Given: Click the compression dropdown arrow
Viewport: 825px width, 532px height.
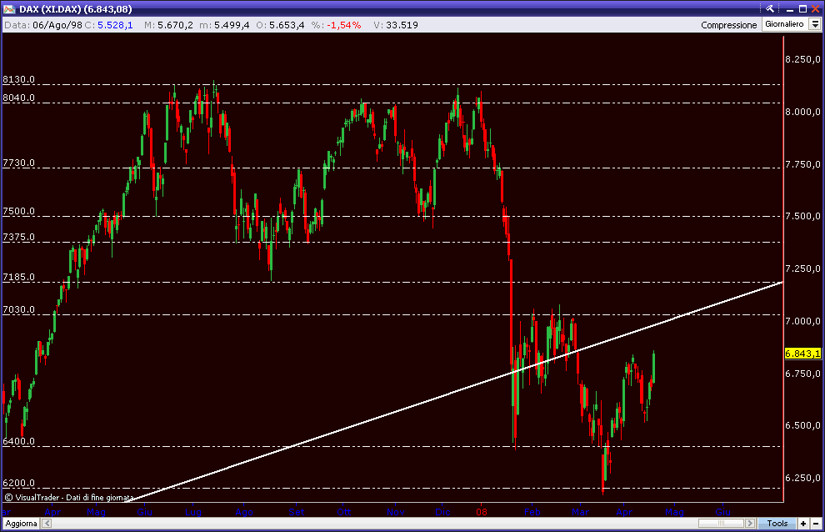Looking at the screenshot, I should point(816,25).
